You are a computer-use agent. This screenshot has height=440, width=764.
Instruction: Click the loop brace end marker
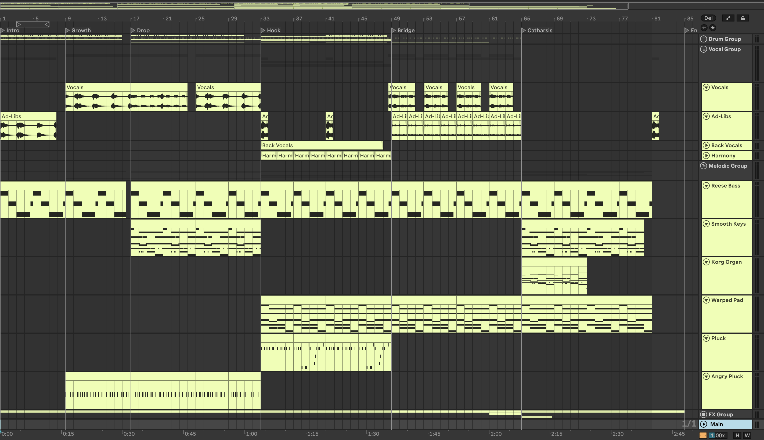47,24
